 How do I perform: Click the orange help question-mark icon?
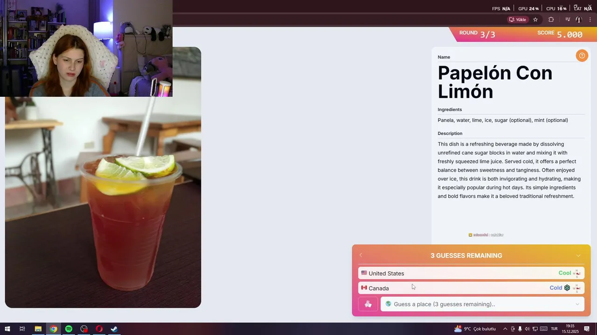pyautogui.click(x=582, y=56)
